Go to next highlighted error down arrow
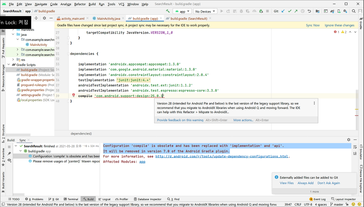364x207 pixels. (355, 32)
